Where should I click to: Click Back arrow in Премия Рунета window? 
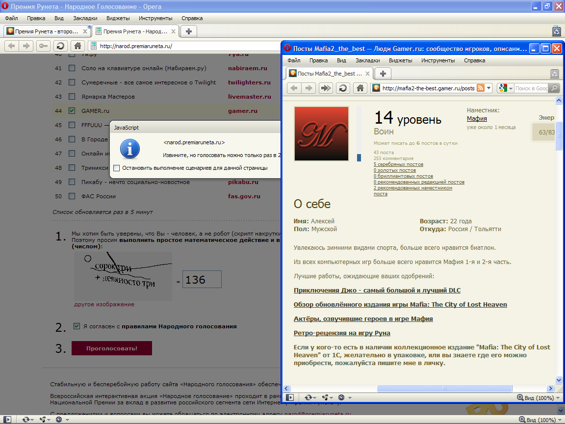12,46
